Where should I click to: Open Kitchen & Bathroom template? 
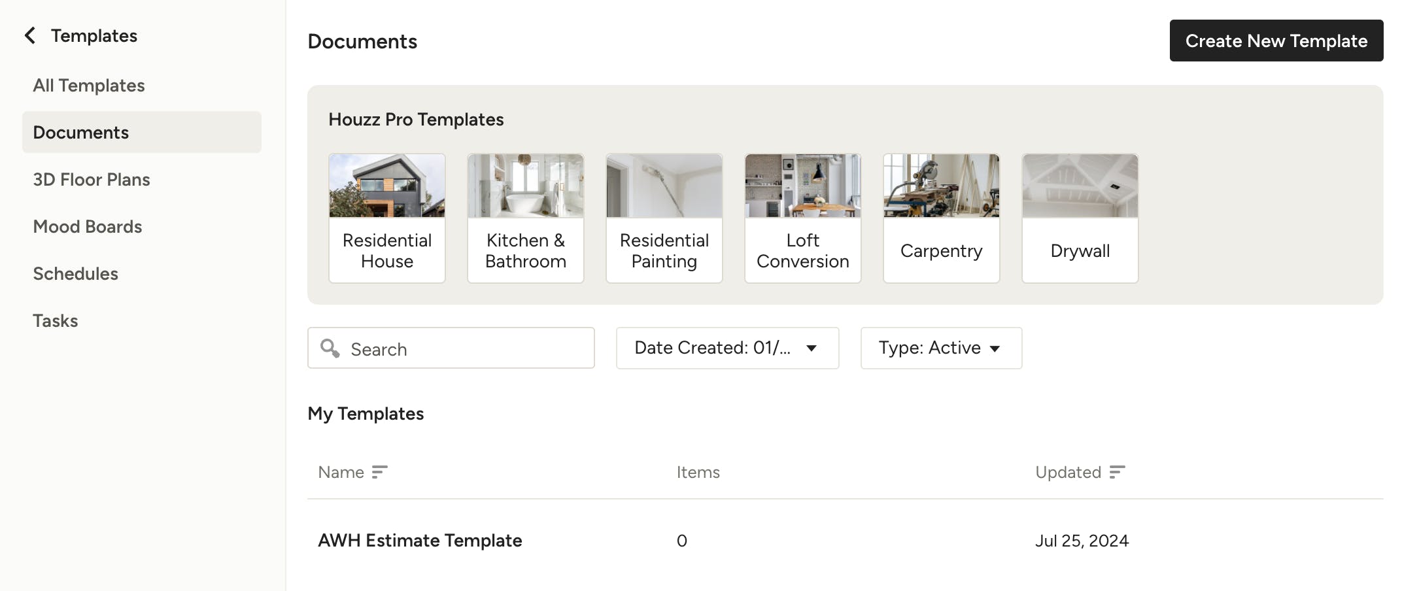click(x=525, y=218)
